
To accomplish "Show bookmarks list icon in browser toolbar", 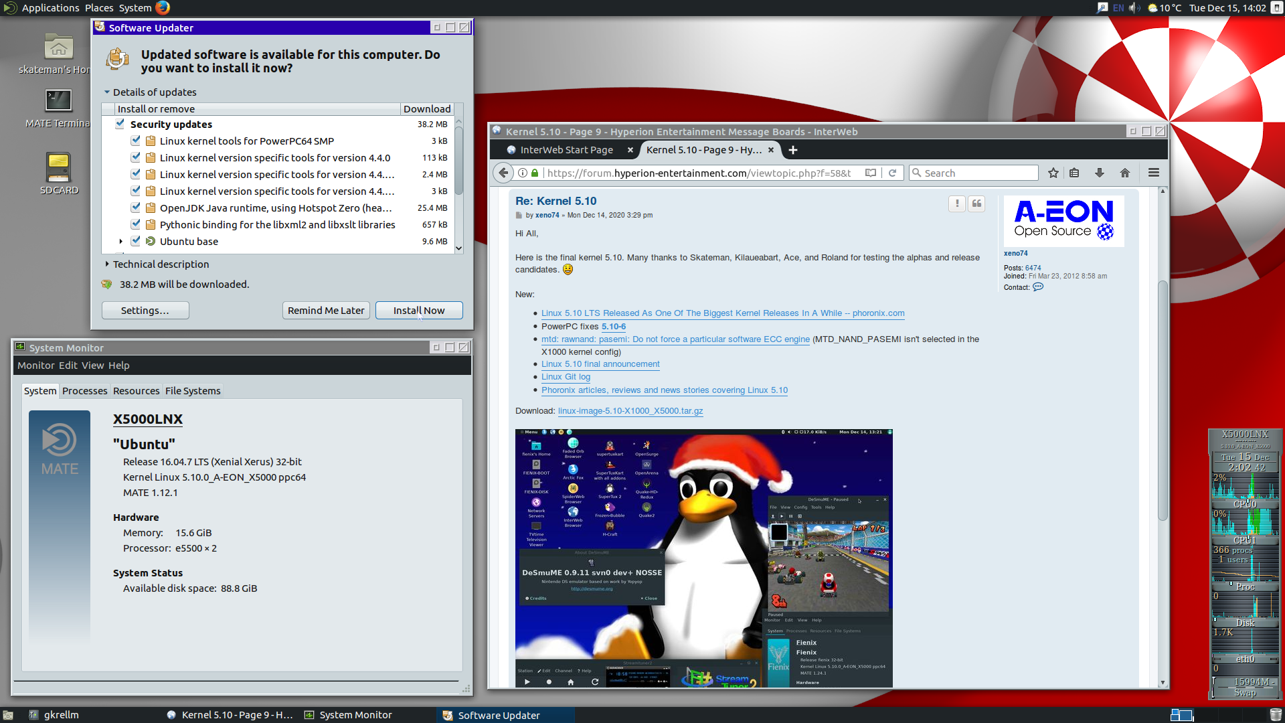I will tap(1074, 173).
